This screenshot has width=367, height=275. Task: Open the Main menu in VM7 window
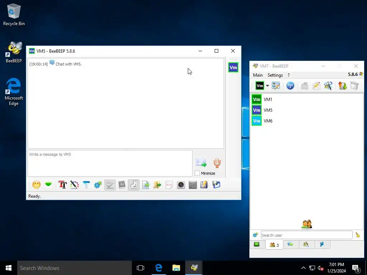(258, 75)
